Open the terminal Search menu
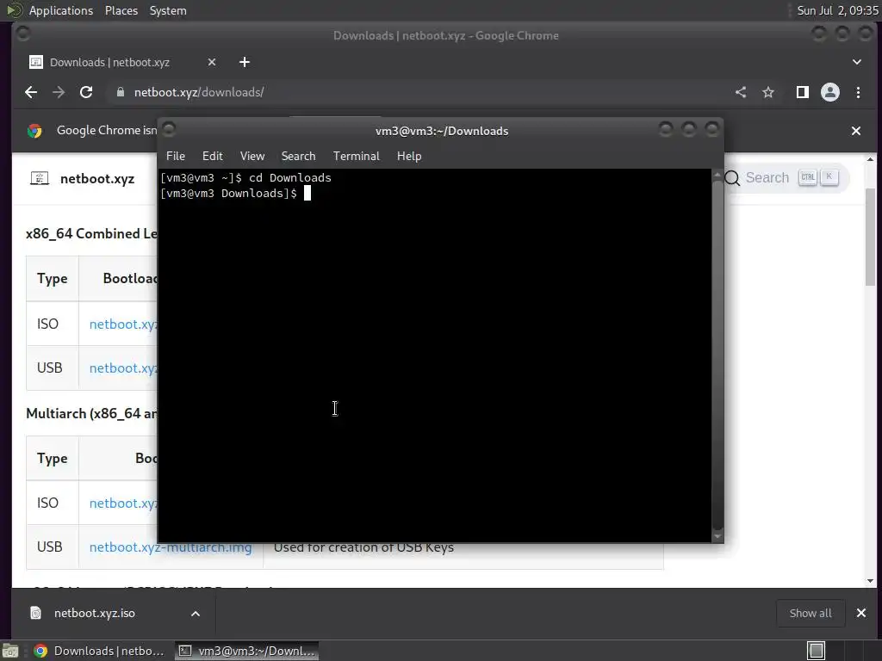The width and height of the screenshot is (882, 661). pyautogui.click(x=298, y=157)
